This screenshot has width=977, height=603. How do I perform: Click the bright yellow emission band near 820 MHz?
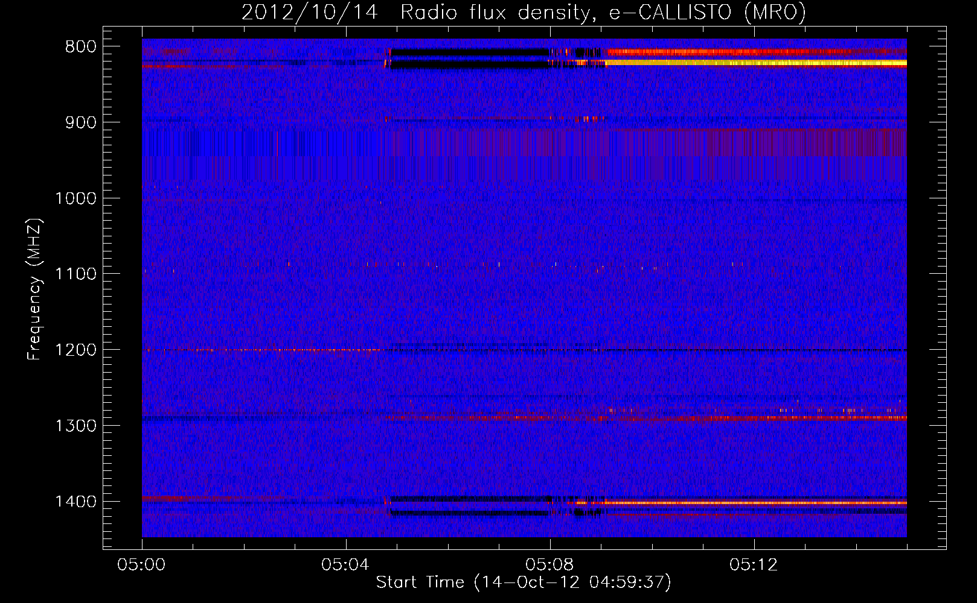point(755,63)
